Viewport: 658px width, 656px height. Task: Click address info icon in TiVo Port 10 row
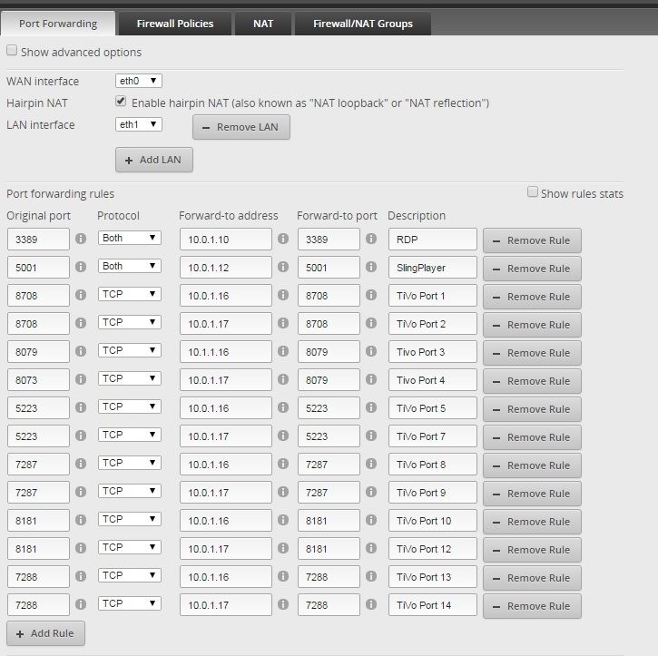click(283, 520)
